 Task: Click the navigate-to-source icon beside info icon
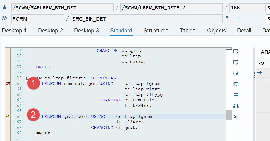(226, 18)
